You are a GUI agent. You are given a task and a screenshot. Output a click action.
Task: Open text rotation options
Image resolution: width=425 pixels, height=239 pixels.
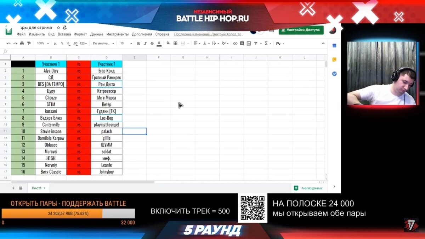[225, 44]
